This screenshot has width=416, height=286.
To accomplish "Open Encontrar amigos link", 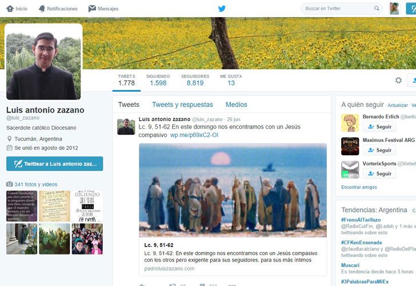I will [x=359, y=187].
